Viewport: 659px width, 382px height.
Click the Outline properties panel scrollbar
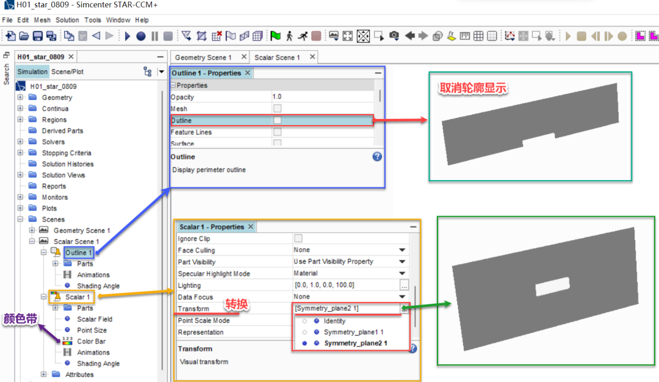tap(380, 96)
